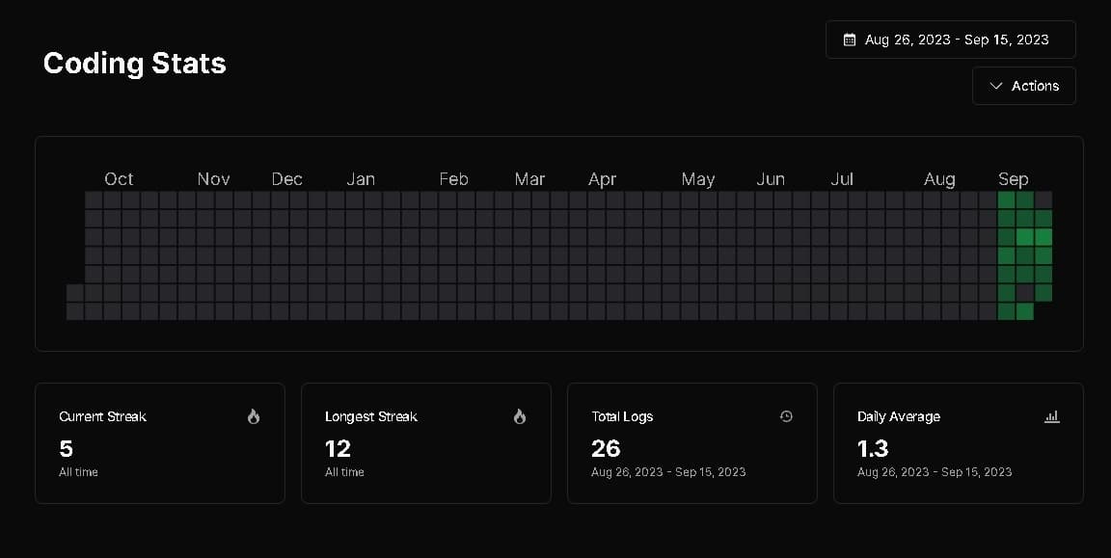The height and width of the screenshot is (558, 1111).
Task: Select the Oct month label on heatmap
Action: [x=119, y=179]
